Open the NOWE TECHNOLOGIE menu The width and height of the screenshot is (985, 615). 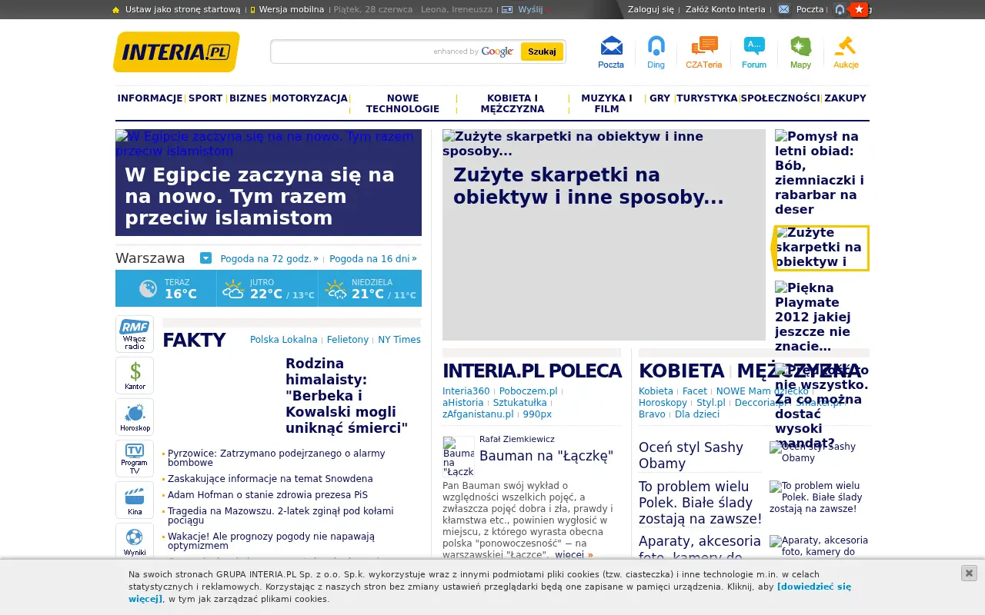[x=402, y=104]
